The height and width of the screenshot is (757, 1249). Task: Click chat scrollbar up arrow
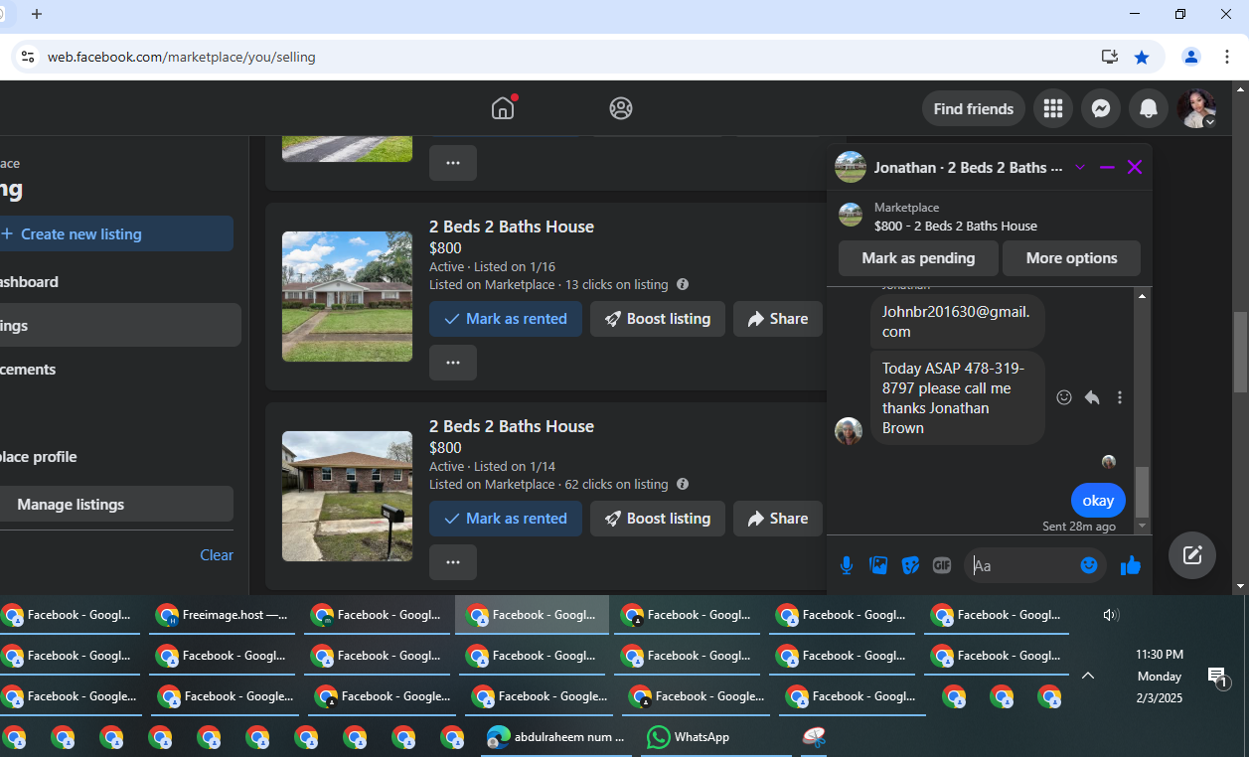[1142, 296]
